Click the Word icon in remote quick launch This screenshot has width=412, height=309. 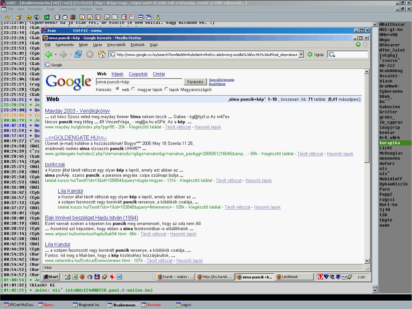coord(119,277)
